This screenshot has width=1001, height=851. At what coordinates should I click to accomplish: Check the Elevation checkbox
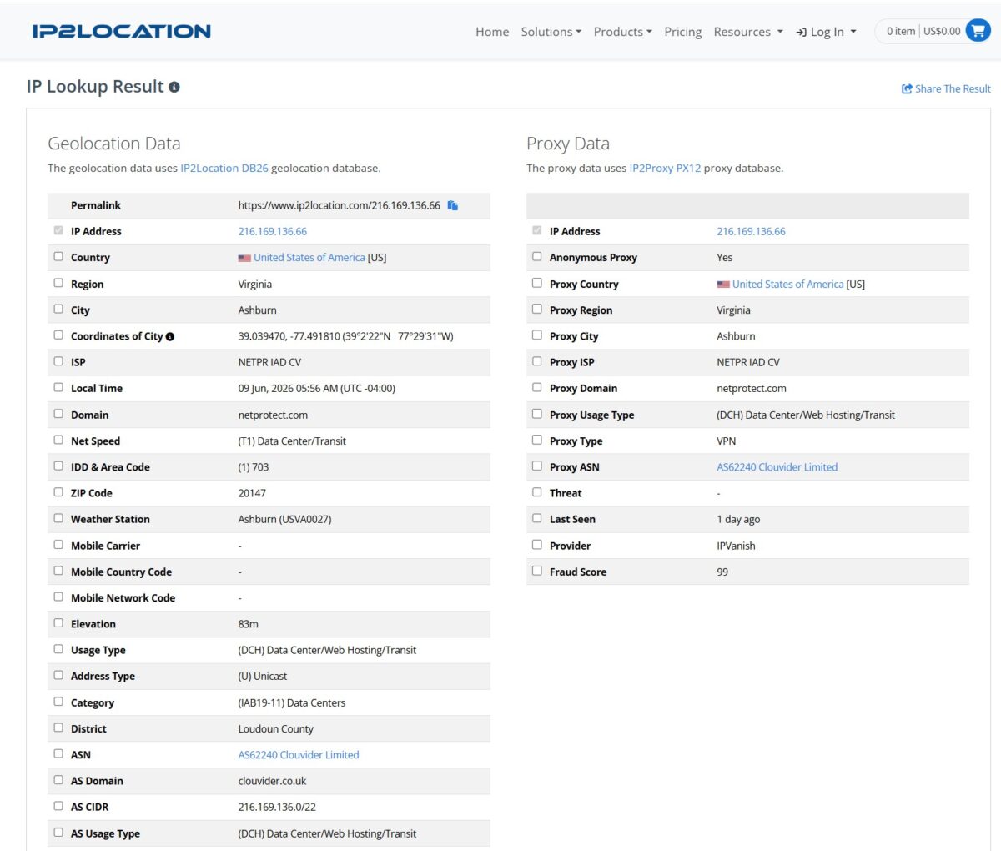[x=58, y=623]
